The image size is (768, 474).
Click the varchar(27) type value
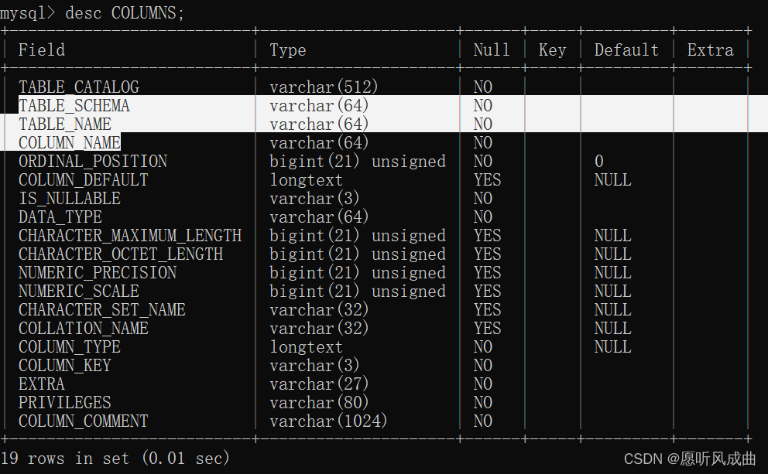point(319,384)
